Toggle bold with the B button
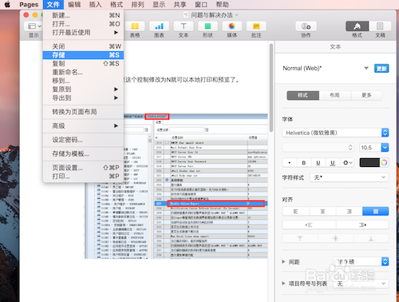Viewport: 399px width, 302px height. tap(304, 163)
